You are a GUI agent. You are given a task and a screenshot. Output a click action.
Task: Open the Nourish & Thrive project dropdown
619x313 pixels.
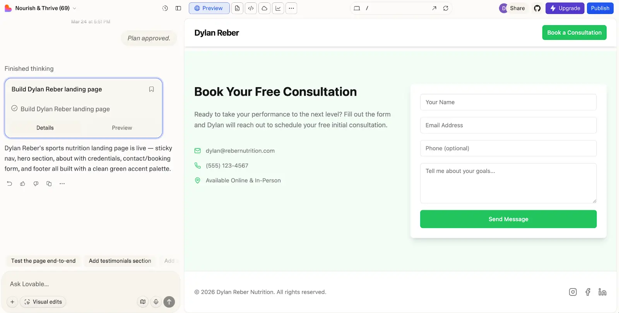[46, 8]
